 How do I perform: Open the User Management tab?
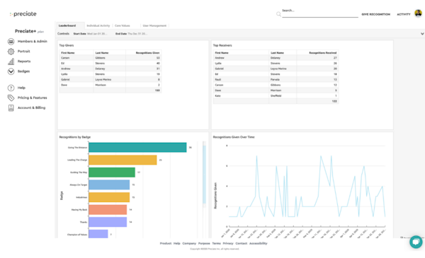[154, 25]
